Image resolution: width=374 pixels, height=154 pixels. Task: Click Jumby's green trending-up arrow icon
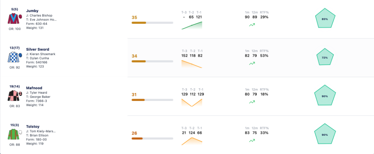click(252, 25)
